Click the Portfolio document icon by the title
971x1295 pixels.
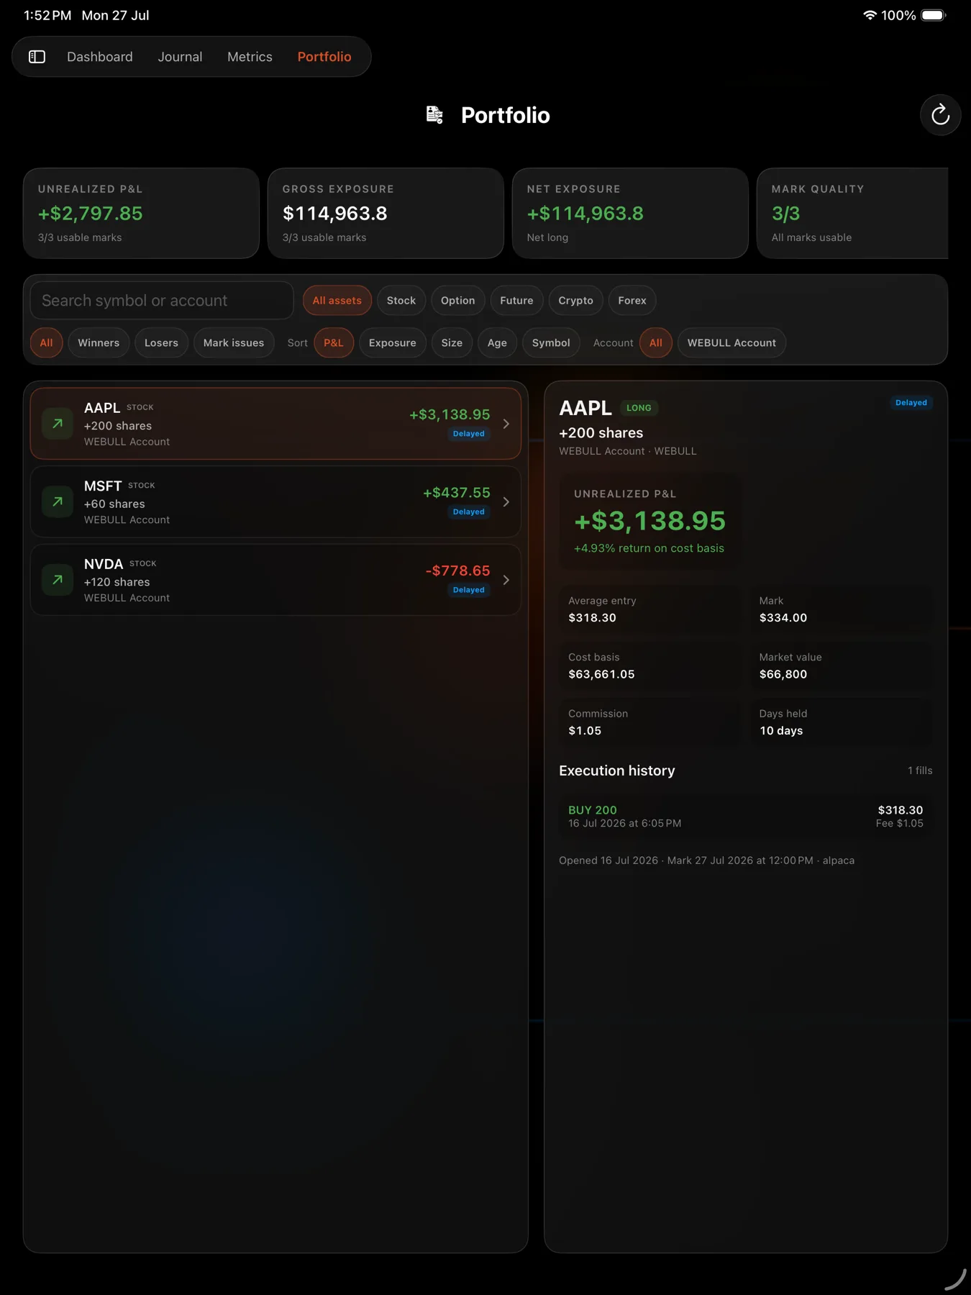click(434, 114)
